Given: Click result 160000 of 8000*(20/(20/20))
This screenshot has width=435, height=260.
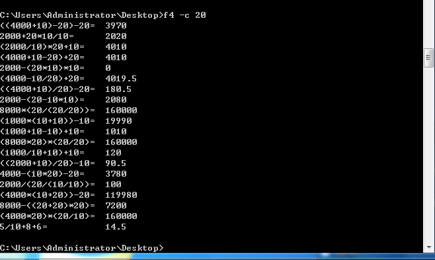Looking at the screenshot, I should click(x=121, y=110).
